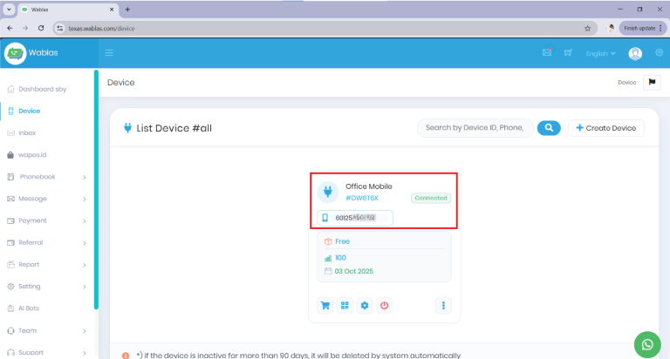
Task: Click the cart icon in top header
Action: pos(568,53)
